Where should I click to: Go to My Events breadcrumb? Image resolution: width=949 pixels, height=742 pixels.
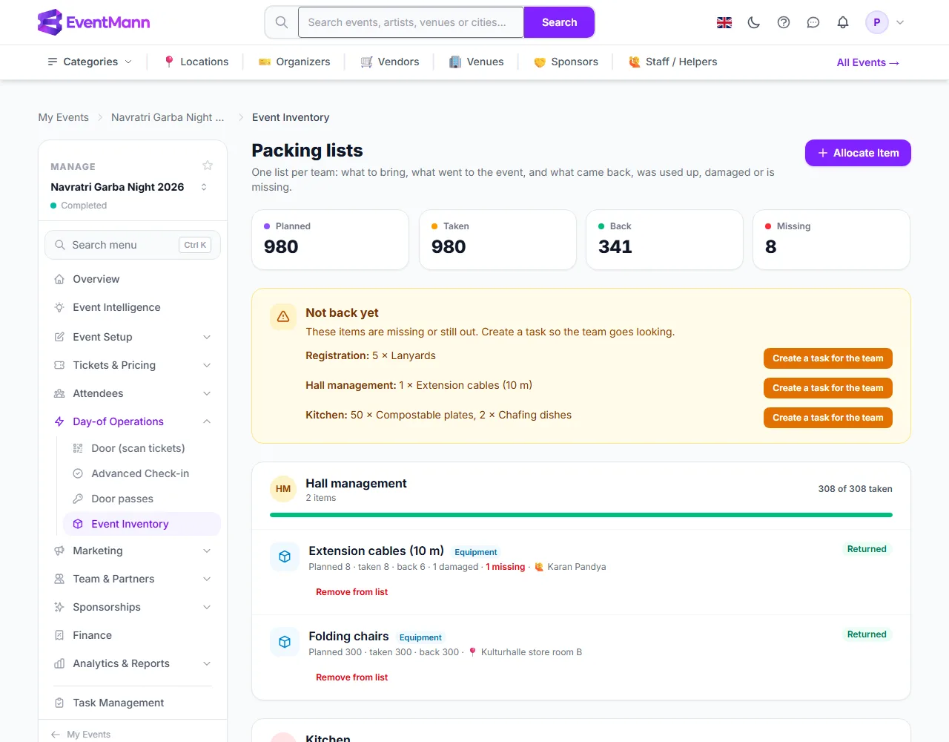(64, 117)
